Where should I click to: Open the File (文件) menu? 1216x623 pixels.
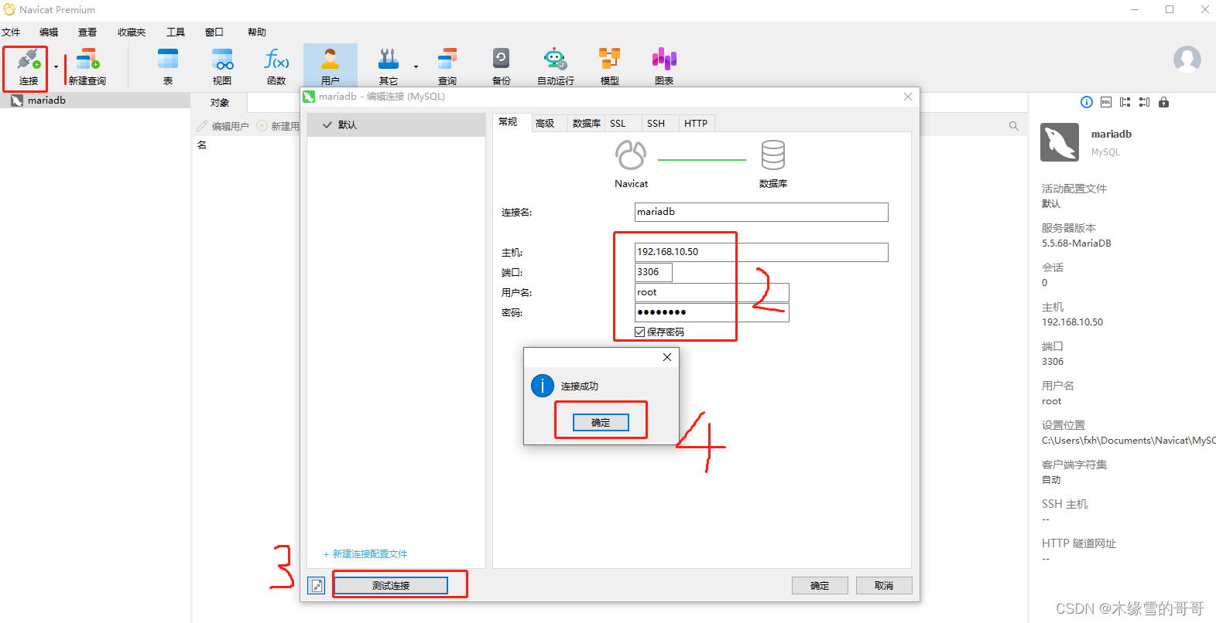point(11,32)
